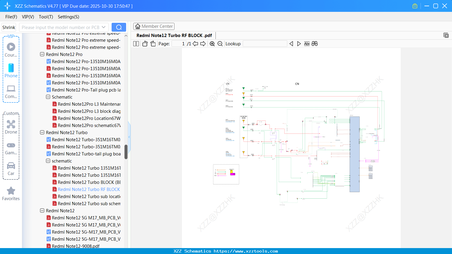Click the file tree scrollbar thumb
The width and height of the screenshot is (452, 254).
click(x=126, y=152)
